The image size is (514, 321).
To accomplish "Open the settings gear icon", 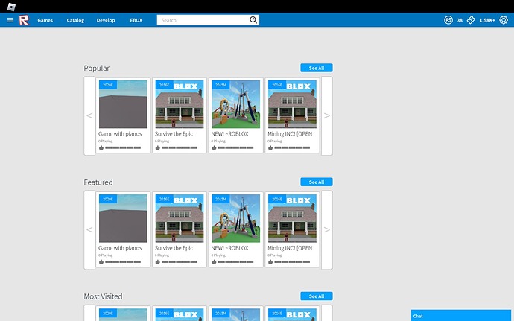I will click(x=504, y=20).
